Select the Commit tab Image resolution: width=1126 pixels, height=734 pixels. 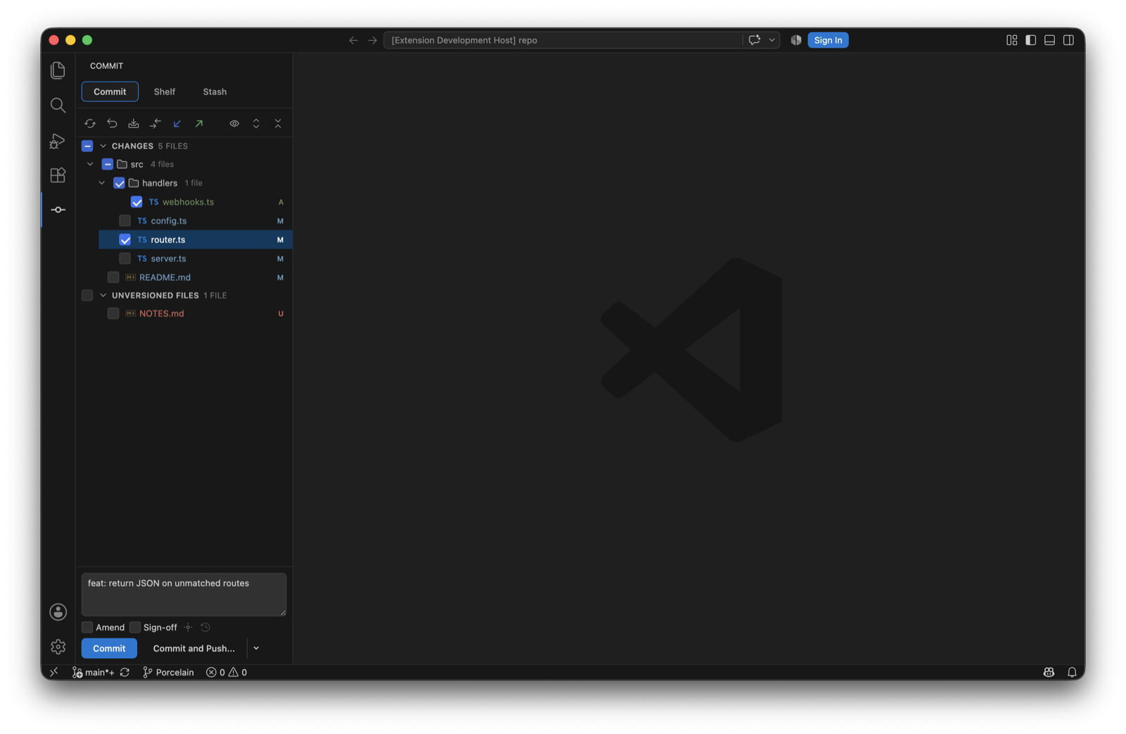point(110,91)
